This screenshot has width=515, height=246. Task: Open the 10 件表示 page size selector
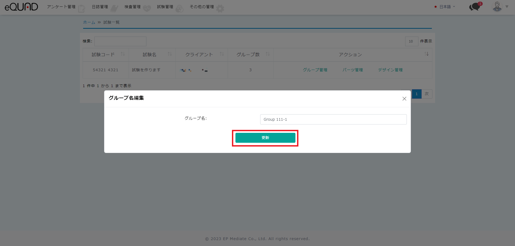point(411,41)
